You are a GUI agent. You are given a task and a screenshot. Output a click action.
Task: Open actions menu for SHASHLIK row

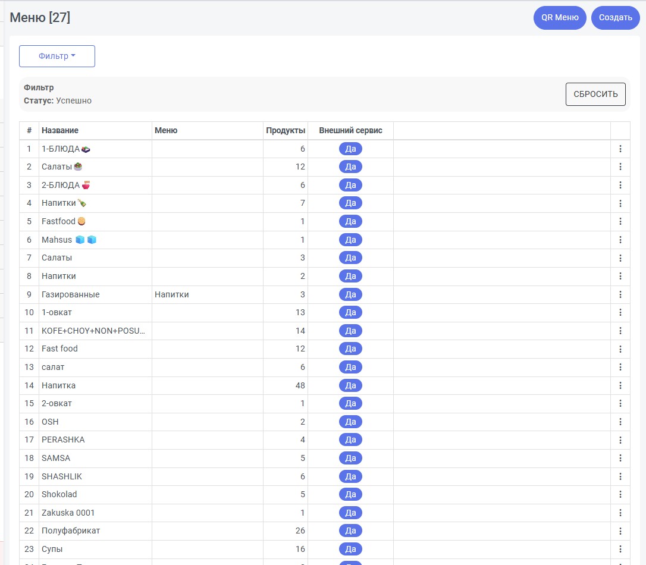tap(620, 476)
